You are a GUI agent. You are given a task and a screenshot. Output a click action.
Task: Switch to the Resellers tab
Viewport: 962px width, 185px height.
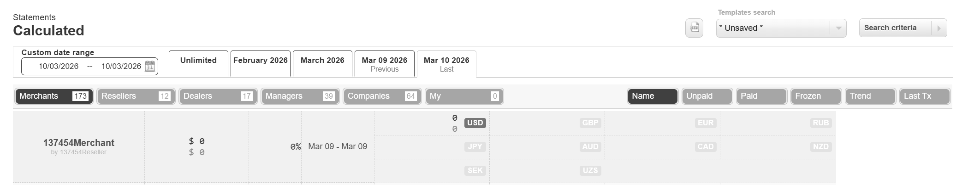(x=136, y=96)
